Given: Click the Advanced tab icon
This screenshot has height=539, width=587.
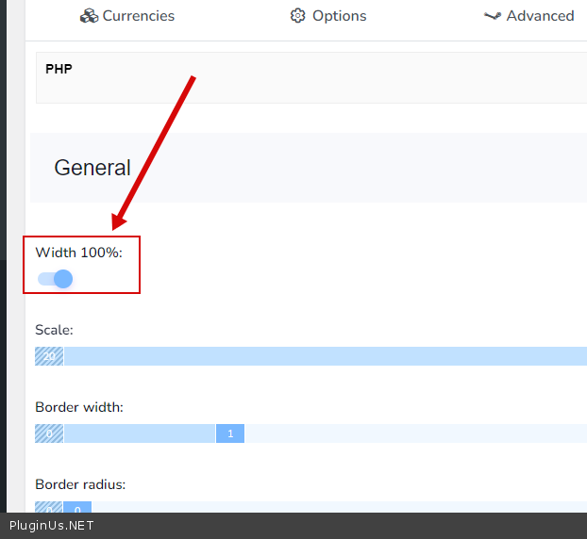Looking at the screenshot, I should (492, 16).
